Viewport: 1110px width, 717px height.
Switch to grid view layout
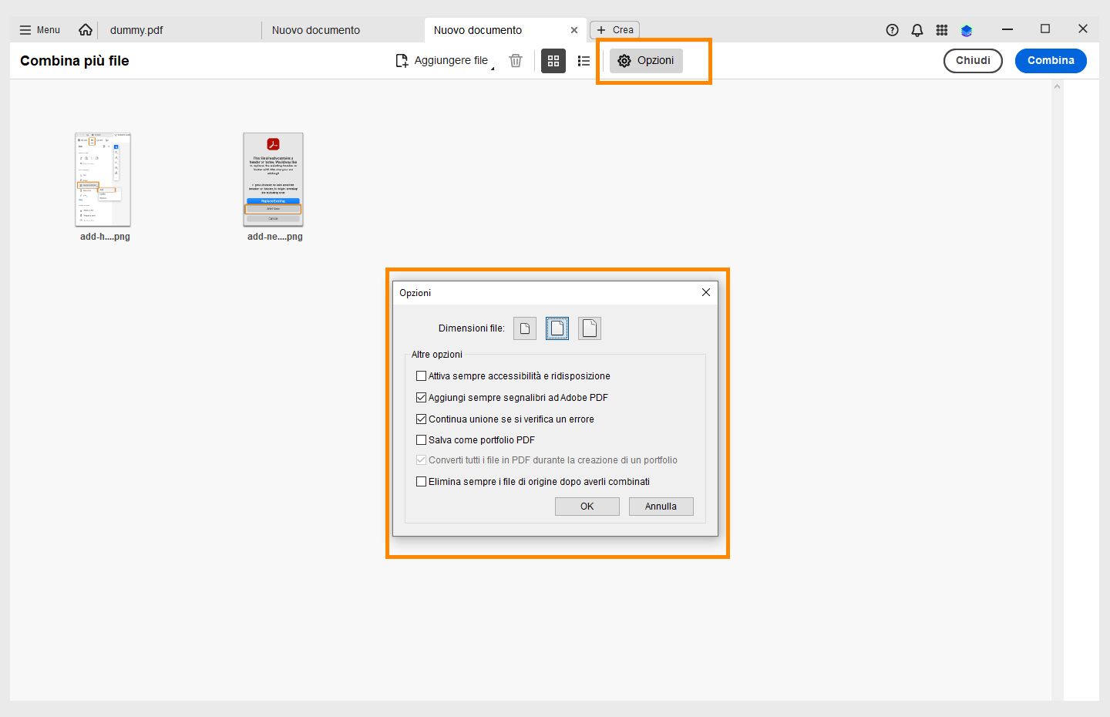click(x=553, y=60)
